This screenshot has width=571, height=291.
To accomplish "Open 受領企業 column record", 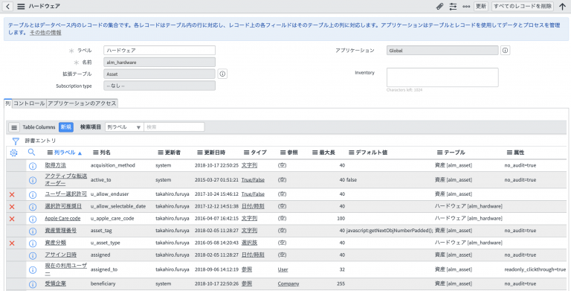I will pyautogui.click(x=55, y=284).
